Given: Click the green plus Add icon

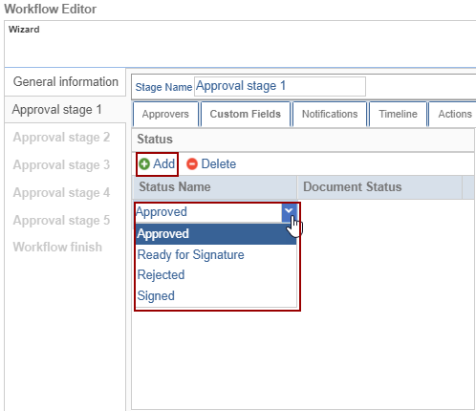Looking at the screenshot, I should [144, 164].
